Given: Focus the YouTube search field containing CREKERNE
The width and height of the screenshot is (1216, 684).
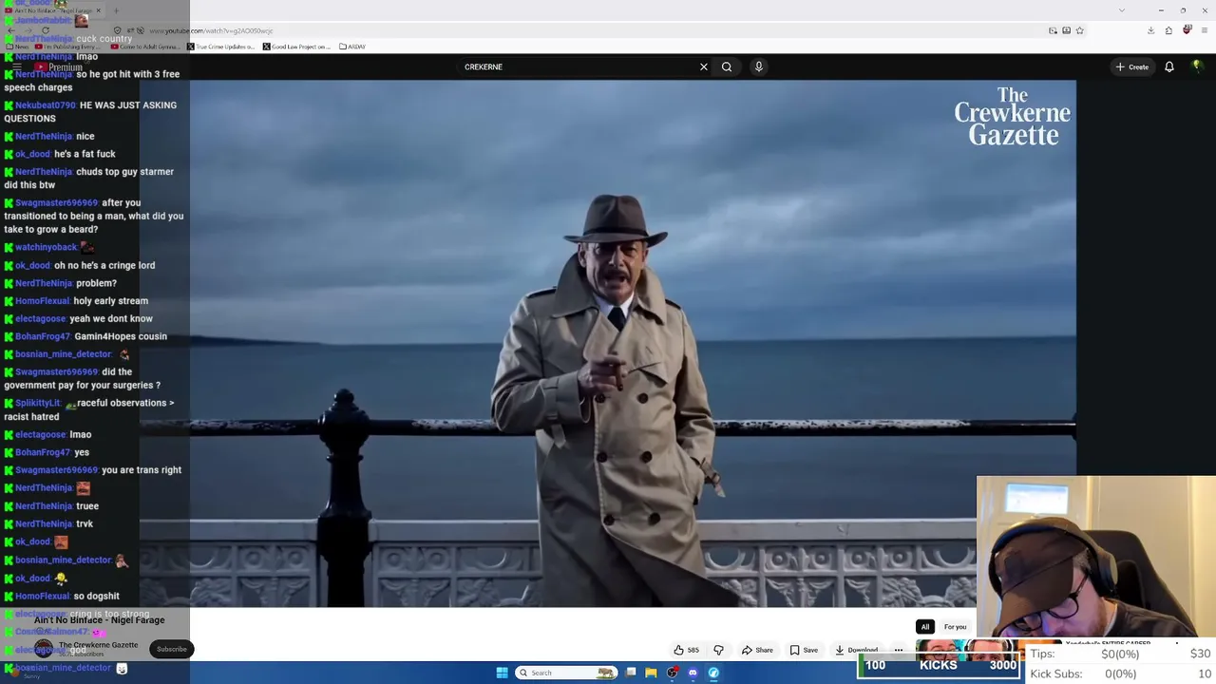Looking at the screenshot, I should 578,66.
